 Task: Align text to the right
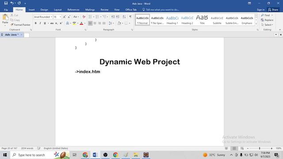tap(99, 23)
